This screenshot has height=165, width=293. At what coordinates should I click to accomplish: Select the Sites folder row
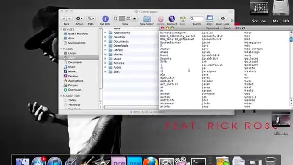(131, 72)
